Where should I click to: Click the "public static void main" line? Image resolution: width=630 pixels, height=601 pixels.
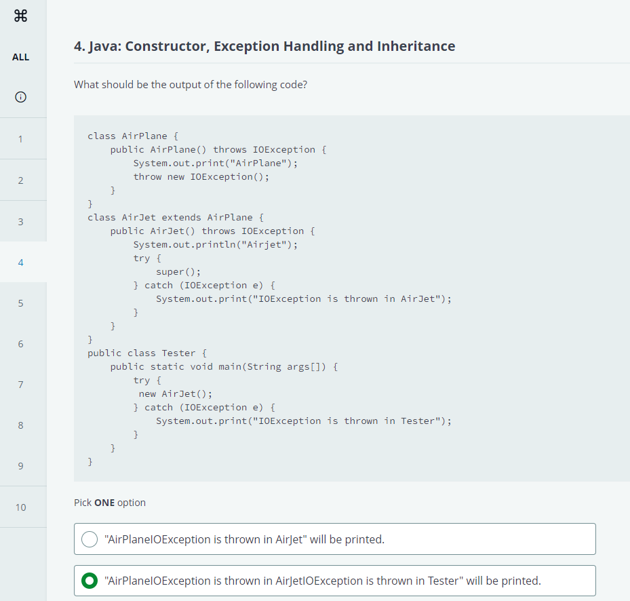pos(224,366)
